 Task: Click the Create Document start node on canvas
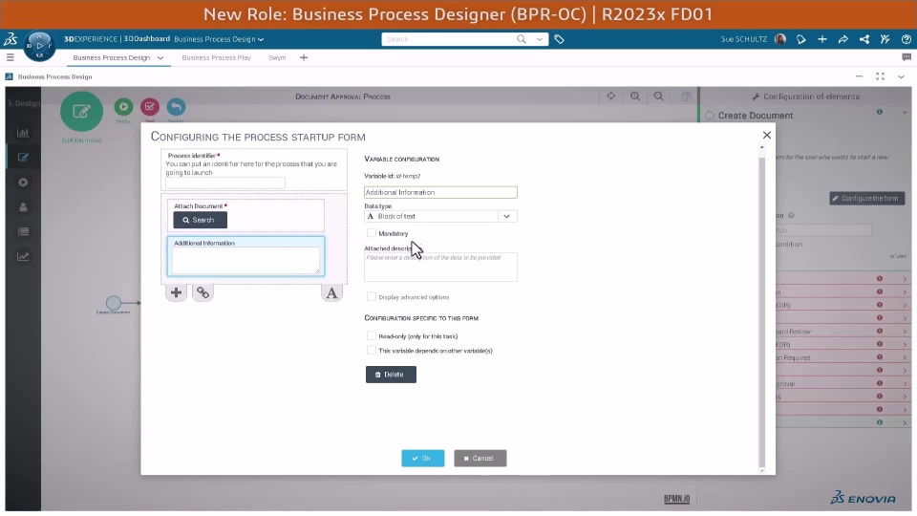tap(114, 303)
